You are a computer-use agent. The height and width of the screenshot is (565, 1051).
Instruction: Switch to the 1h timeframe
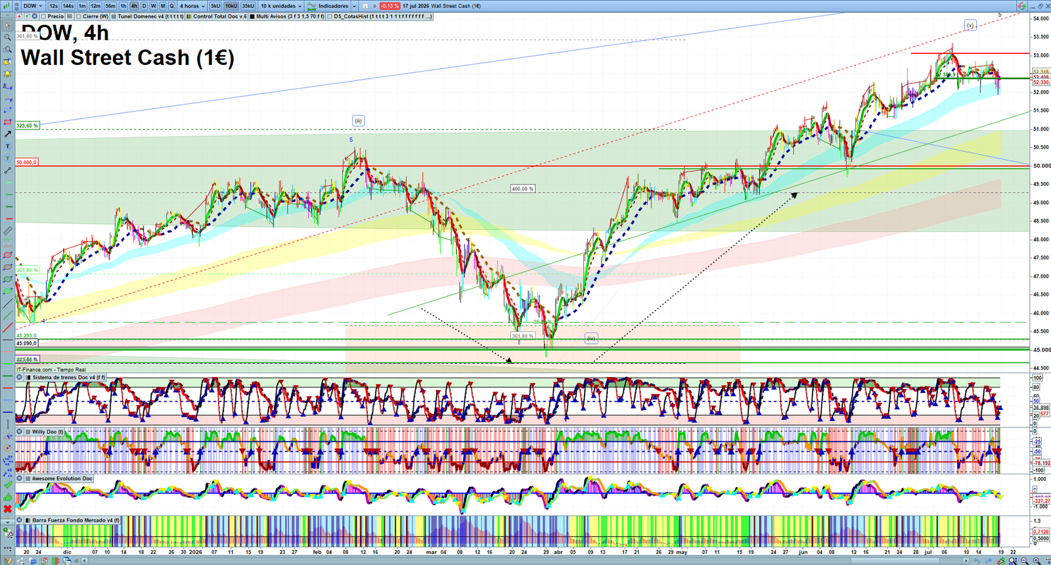[x=123, y=6]
